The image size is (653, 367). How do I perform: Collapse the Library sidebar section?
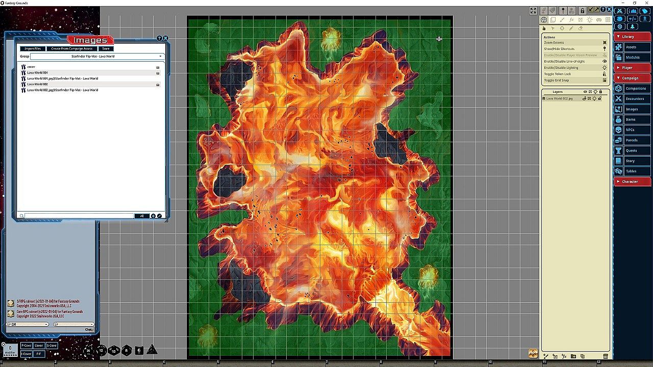click(x=633, y=37)
